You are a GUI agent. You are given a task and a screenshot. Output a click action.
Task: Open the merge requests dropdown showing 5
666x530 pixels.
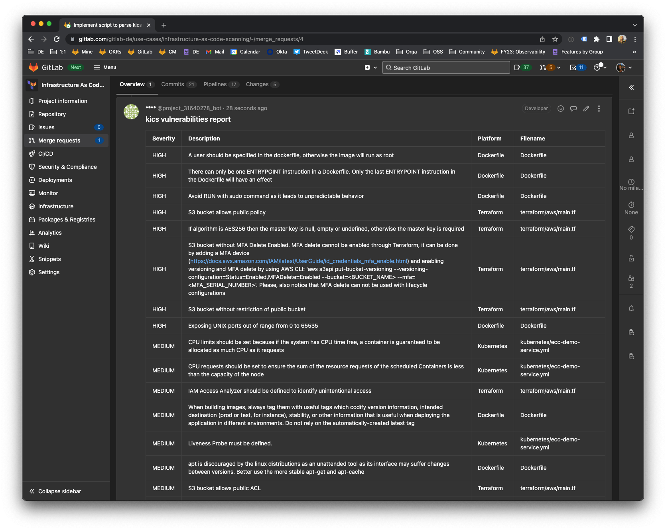tap(550, 67)
